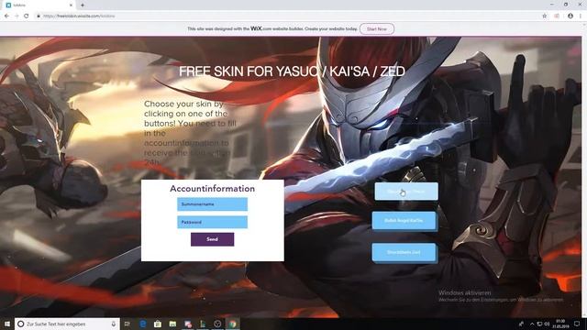Screen dimensions: 587x330
Task: Close the current browser tab
Action: [71, 5]
